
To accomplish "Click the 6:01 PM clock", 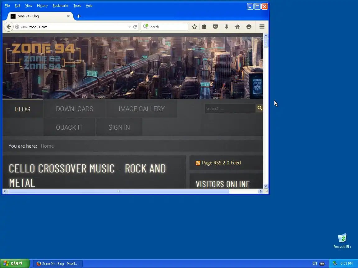I will (347, 263).
